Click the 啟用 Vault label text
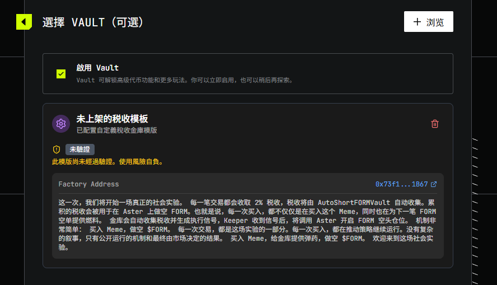The image size is (497, 285). pyautogui.click(x=97, y=68)
